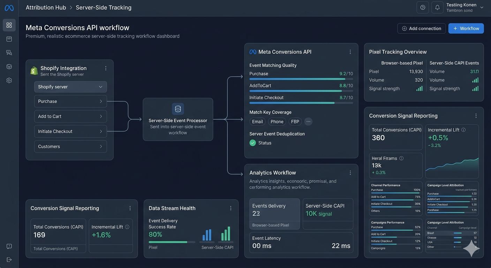Image resolution: width=491 pixels, height=268 pixels.
Task: Click the logout icon at sidebar bottom
Action: (x=9, y=260)
